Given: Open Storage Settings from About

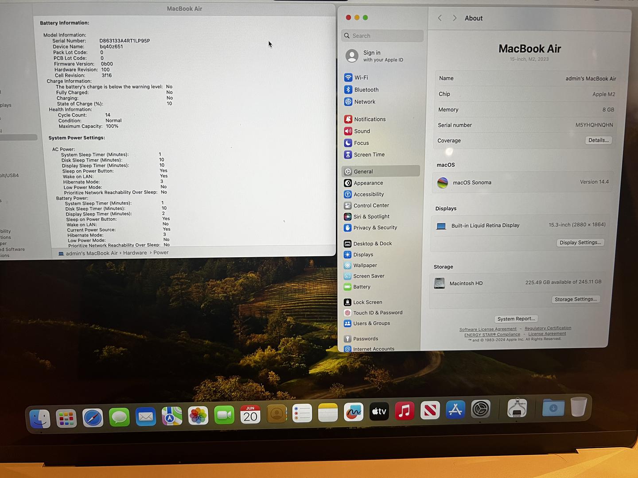Looking at the screenshot, I should tap(576, 299).
